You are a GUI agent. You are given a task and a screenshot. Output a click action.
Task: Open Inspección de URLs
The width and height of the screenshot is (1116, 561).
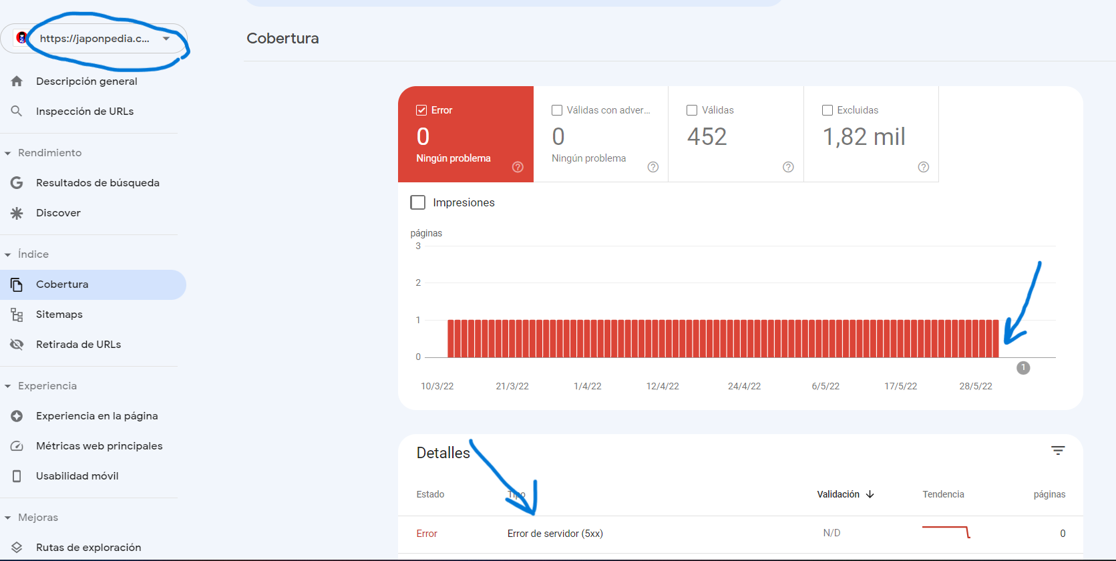pyautogui.click(x=85, y=111)
